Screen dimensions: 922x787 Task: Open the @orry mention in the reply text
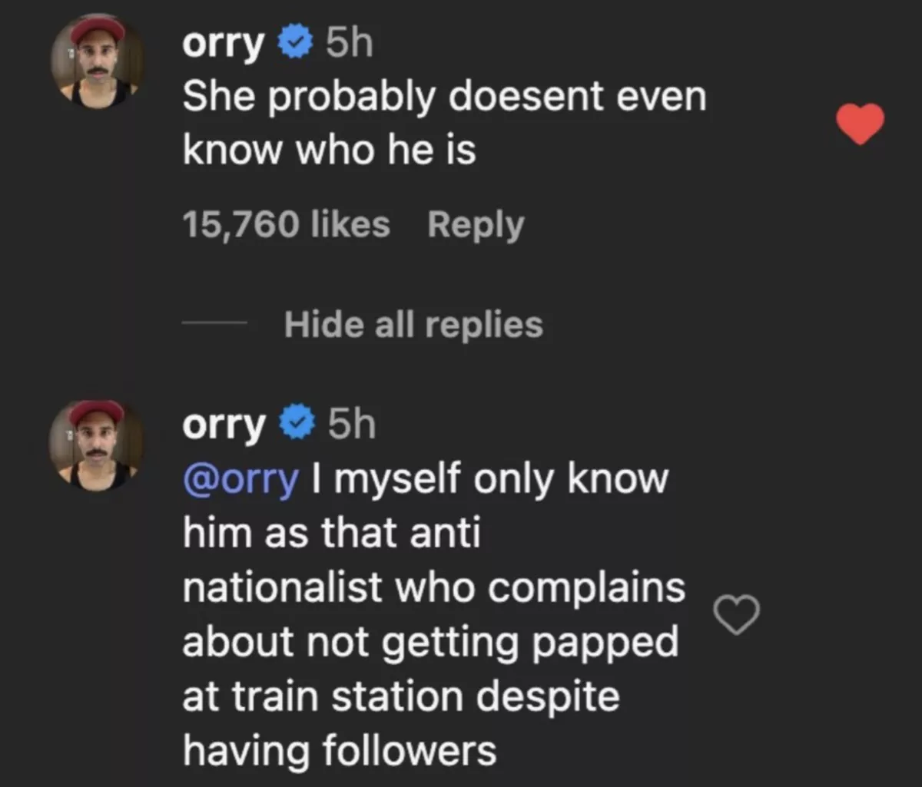tap(240, 478)
